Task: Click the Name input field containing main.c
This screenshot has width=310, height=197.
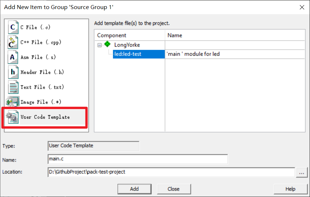Action: 137,159
